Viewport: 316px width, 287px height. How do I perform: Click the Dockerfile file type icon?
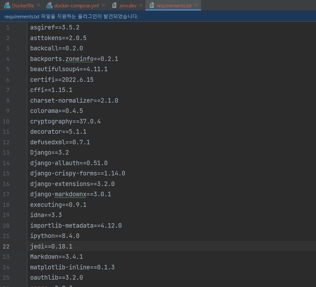[7, 5]
